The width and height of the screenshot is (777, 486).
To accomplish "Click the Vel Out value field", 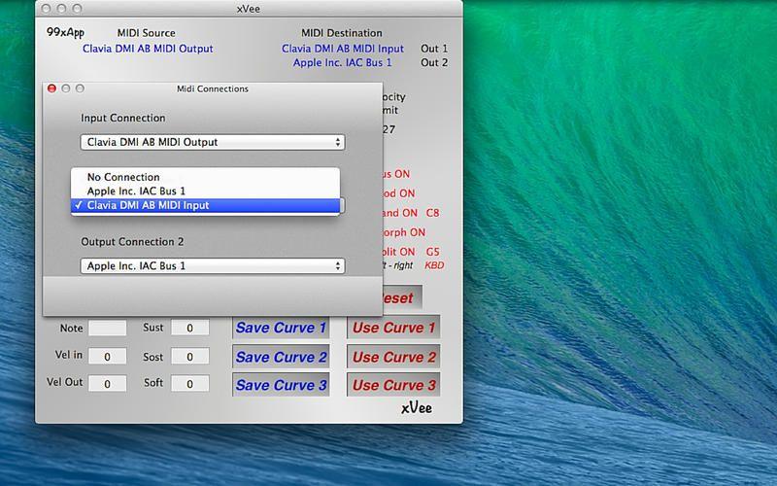I will pyautogui.click(x=107, y=383).
